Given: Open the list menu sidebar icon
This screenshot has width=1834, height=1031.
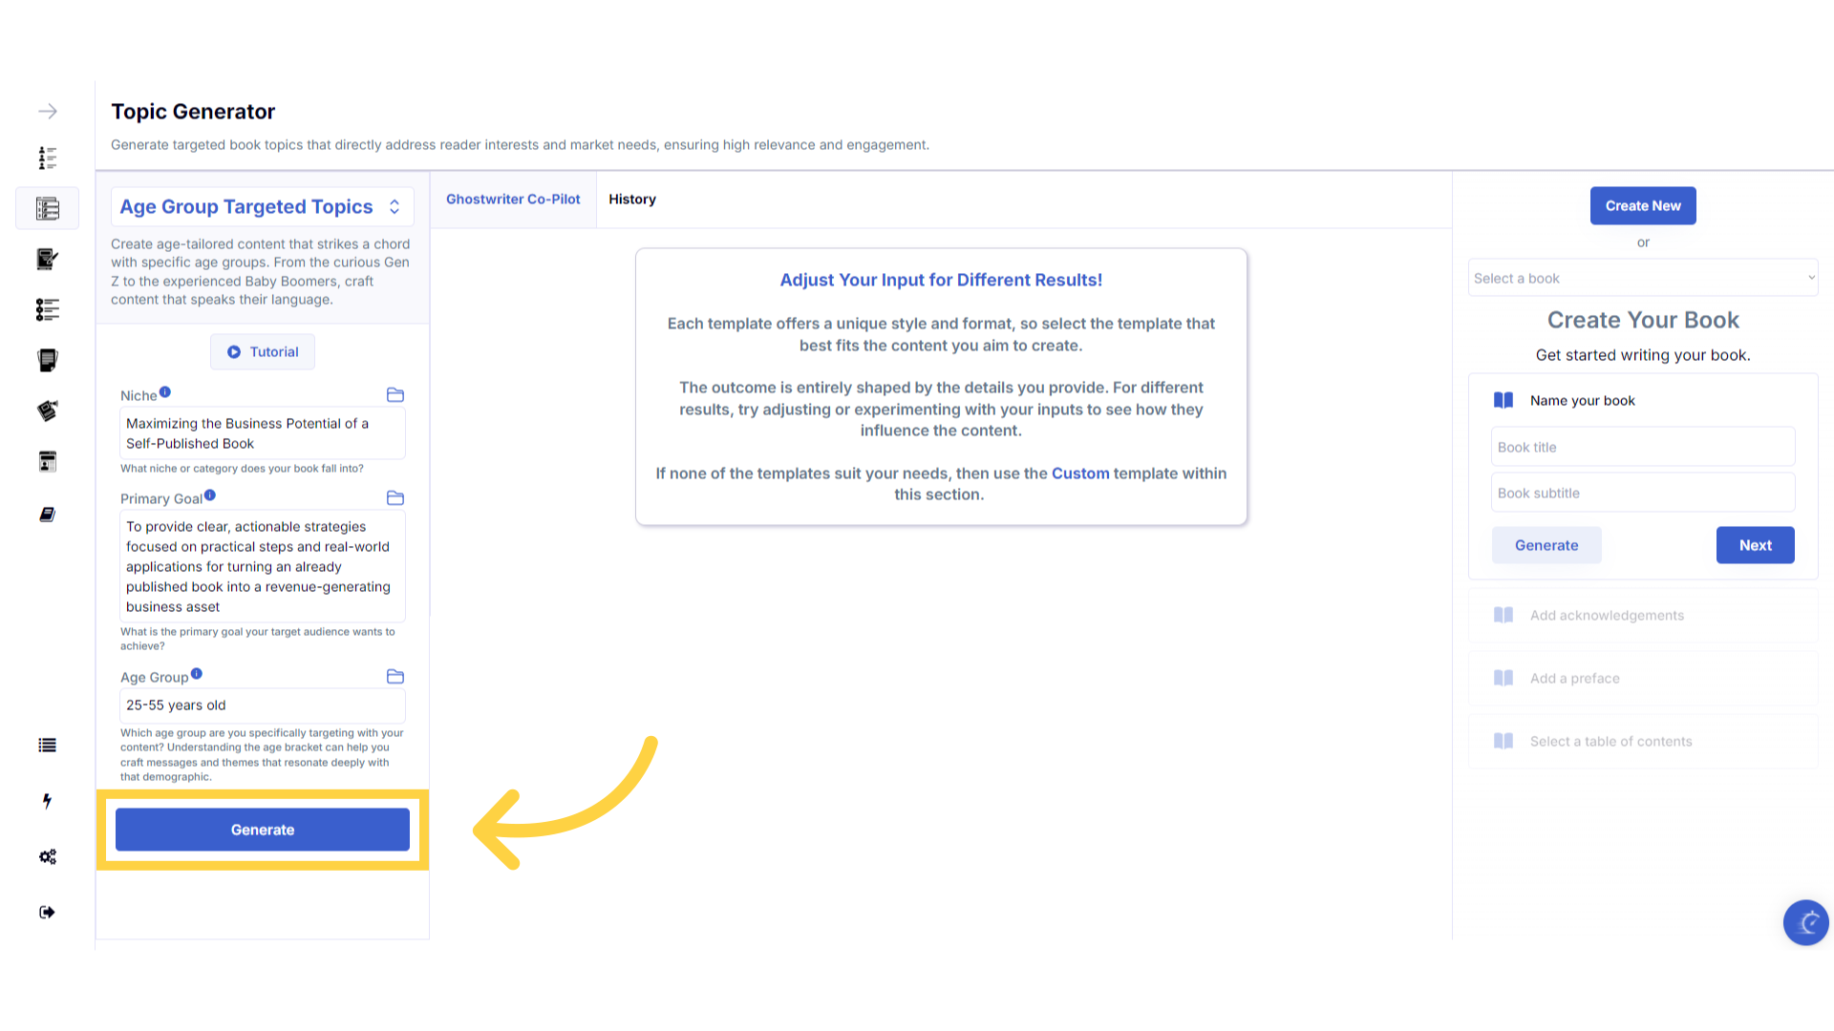Looking at the screenshot, I should point(47,746).
